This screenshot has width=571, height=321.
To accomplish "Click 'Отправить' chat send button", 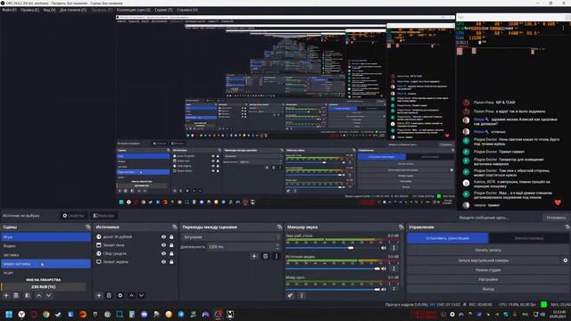I will [556, 218].
